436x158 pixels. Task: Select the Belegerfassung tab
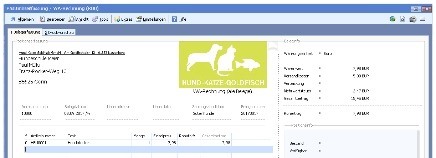[x=25, y=32]
